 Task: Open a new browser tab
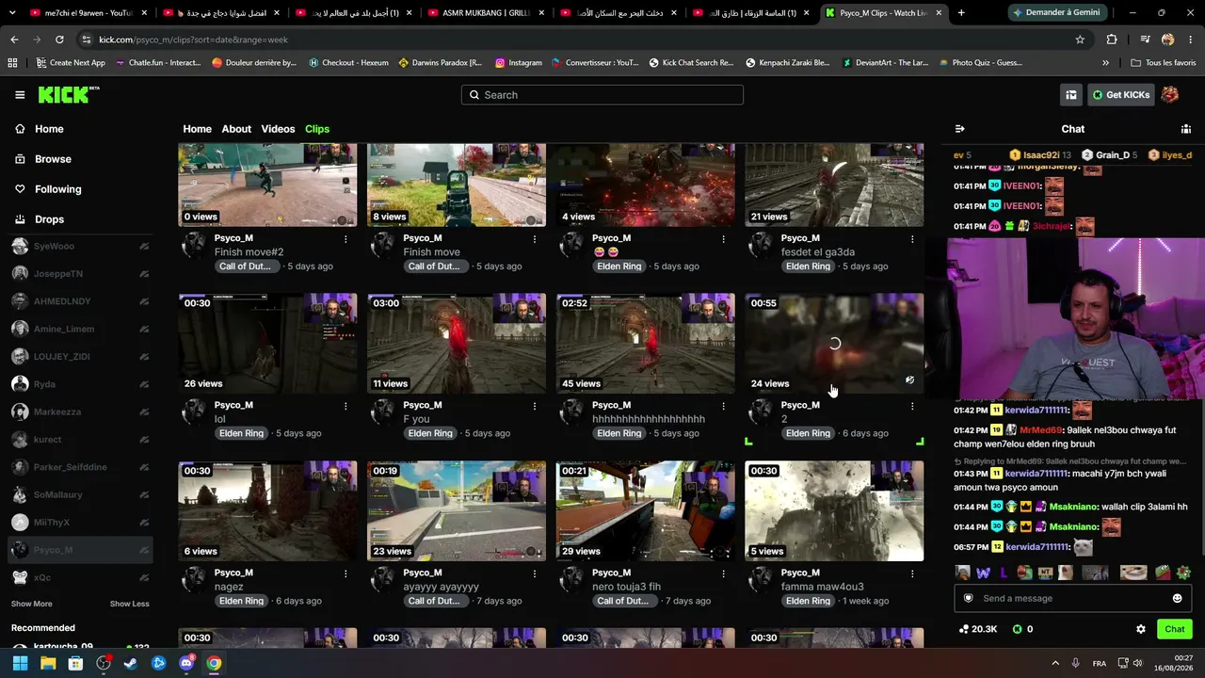961,13
